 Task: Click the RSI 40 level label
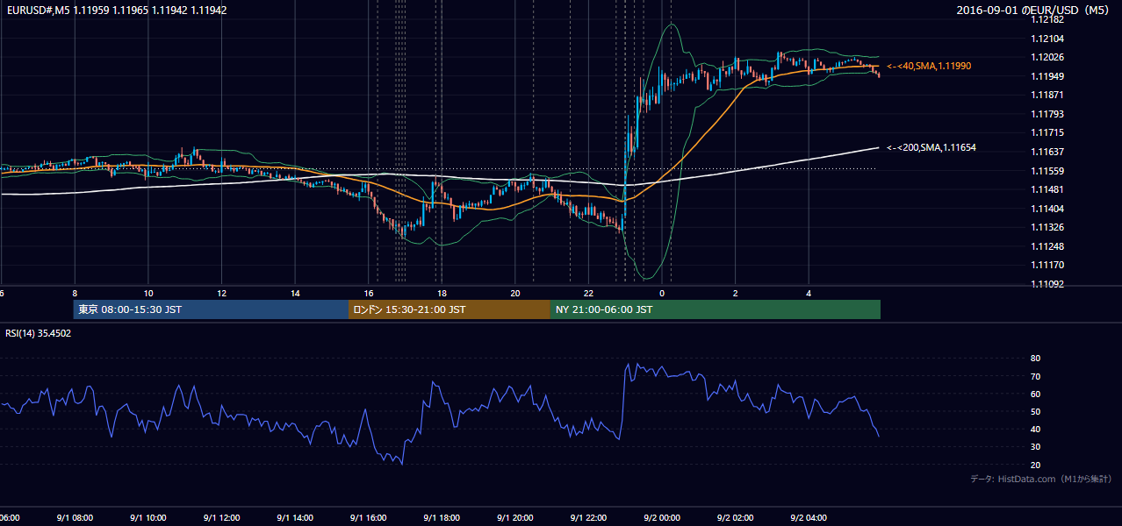click(1035, 429)
